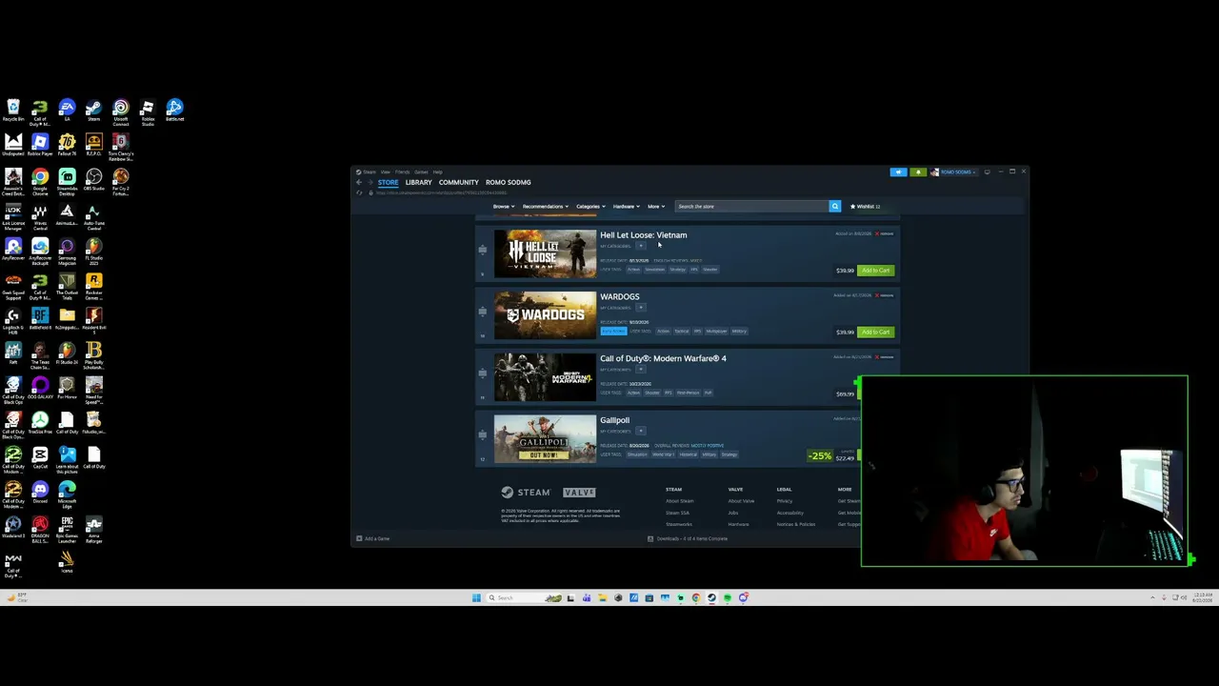Remove WARDOGS from wishlist
This screenshot has height=686, width=1219.
(x=886, y=295)
